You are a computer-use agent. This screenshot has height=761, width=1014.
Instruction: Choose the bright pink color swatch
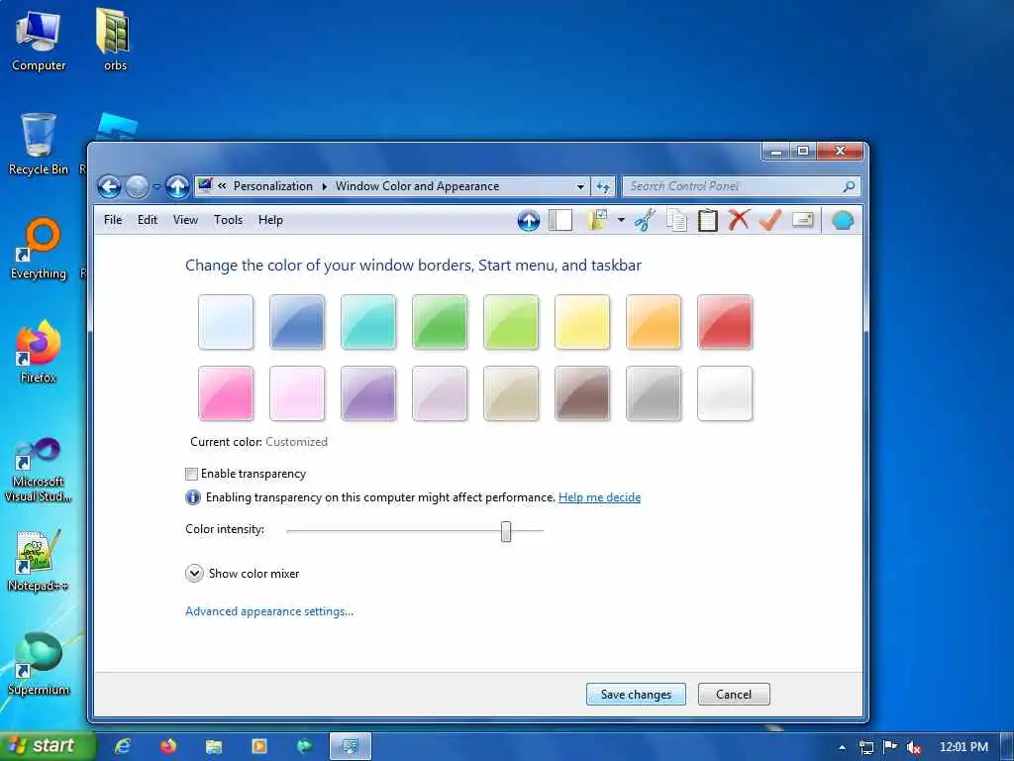(x=226, y=392)
